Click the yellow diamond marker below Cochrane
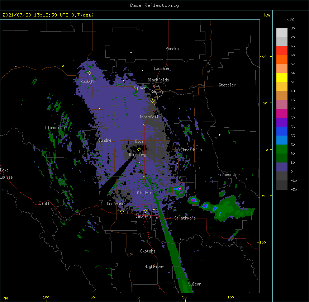Screen dimensions: 309x302 (x=122, y=212)
